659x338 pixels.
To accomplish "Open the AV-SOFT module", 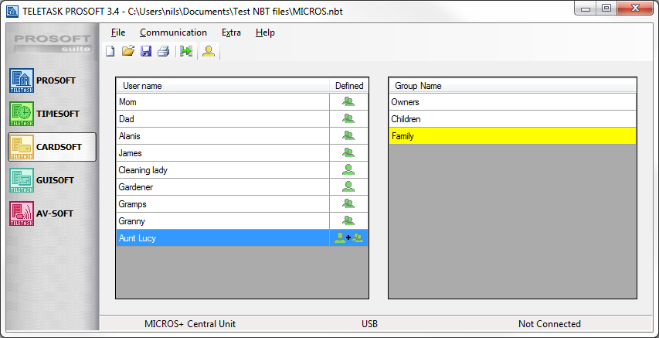I will (x=52, y=213).
